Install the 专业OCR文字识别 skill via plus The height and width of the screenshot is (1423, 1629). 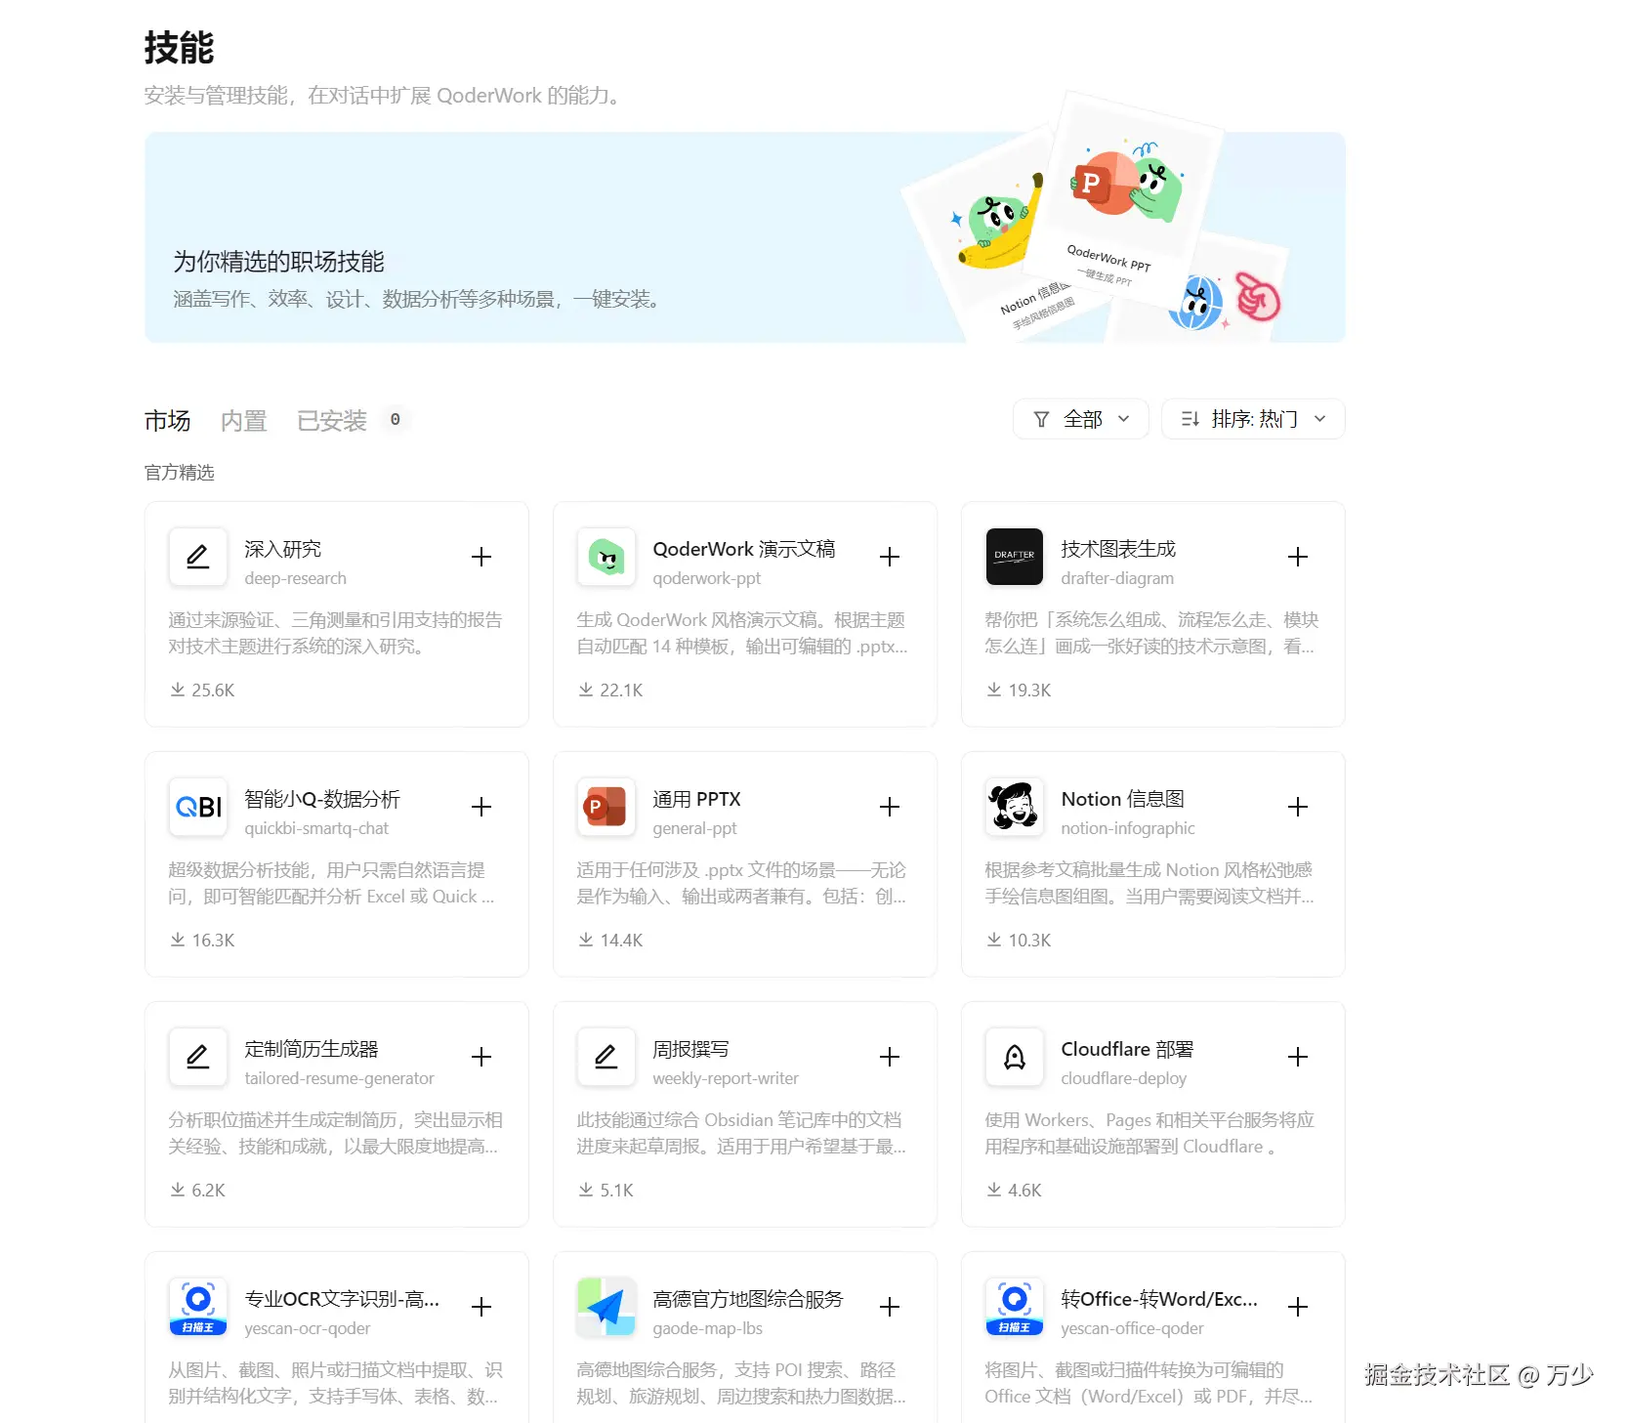tap(481, 1307)
